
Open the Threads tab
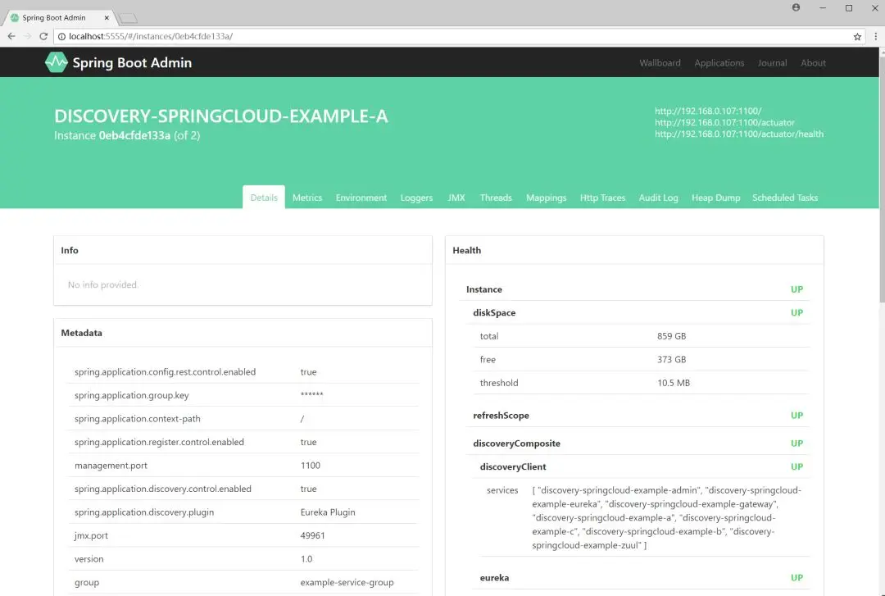coord(496,197)
